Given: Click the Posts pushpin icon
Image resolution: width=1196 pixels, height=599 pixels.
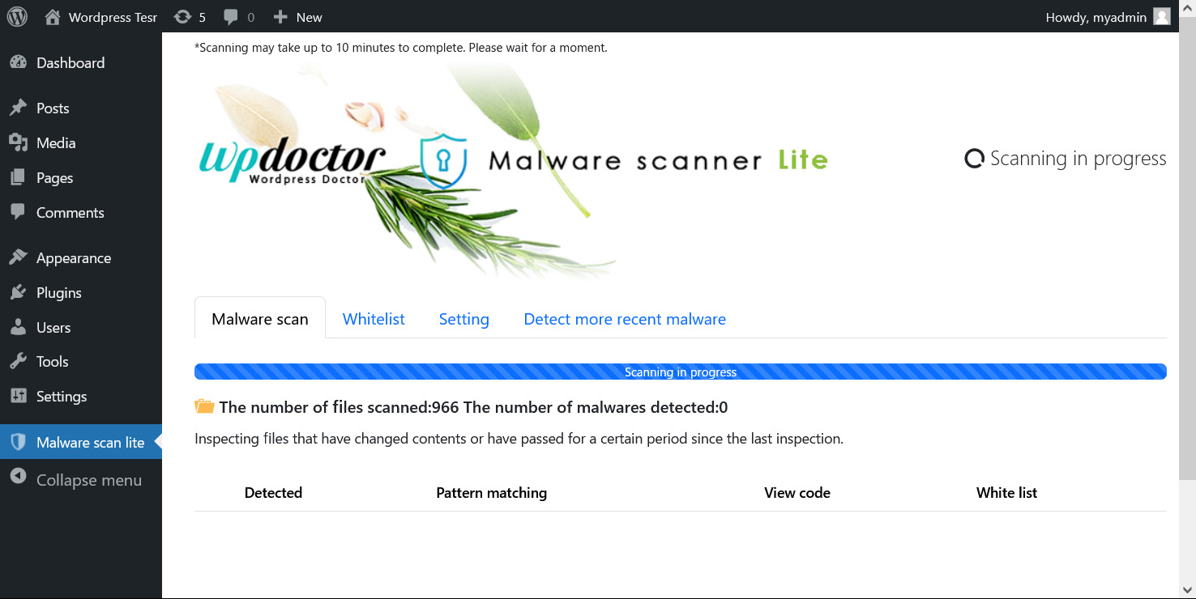Looking at the screenshot, I should (x=18, y=108).
